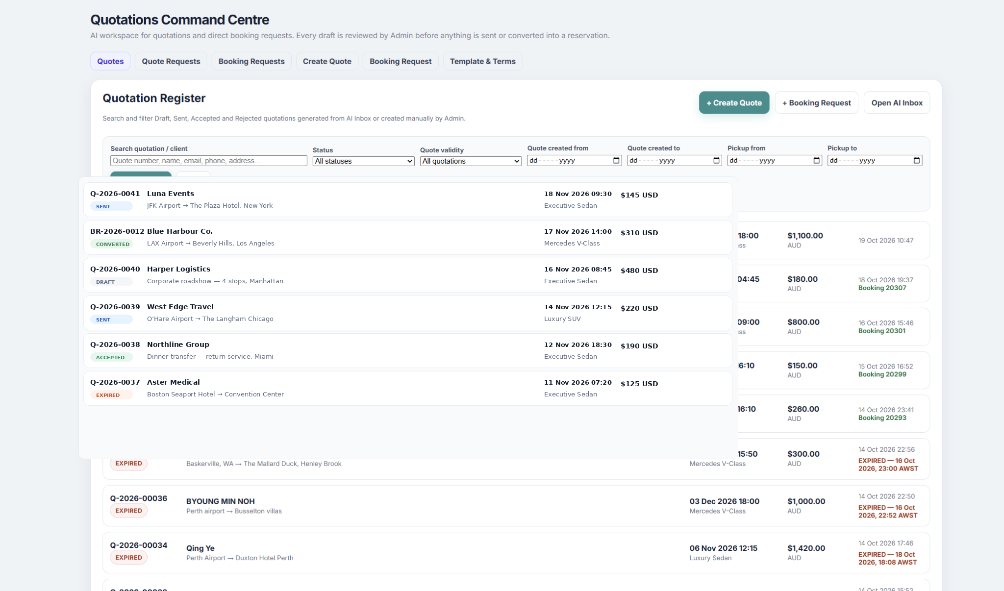
Task: Focus the search quotation / client field
Action: tap(209, 161)
